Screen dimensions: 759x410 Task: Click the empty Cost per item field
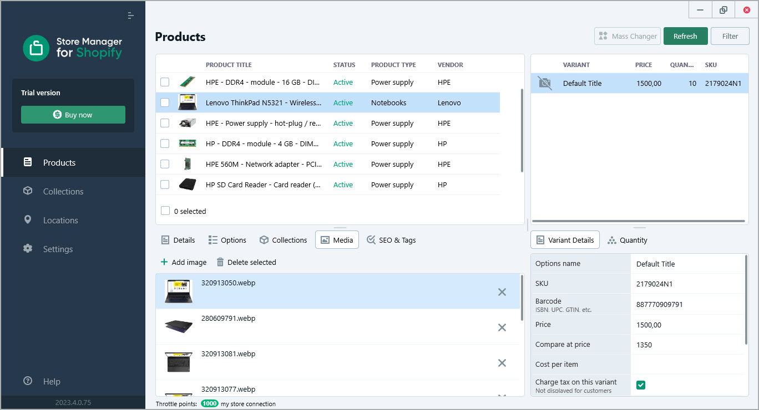coord(687,365)
